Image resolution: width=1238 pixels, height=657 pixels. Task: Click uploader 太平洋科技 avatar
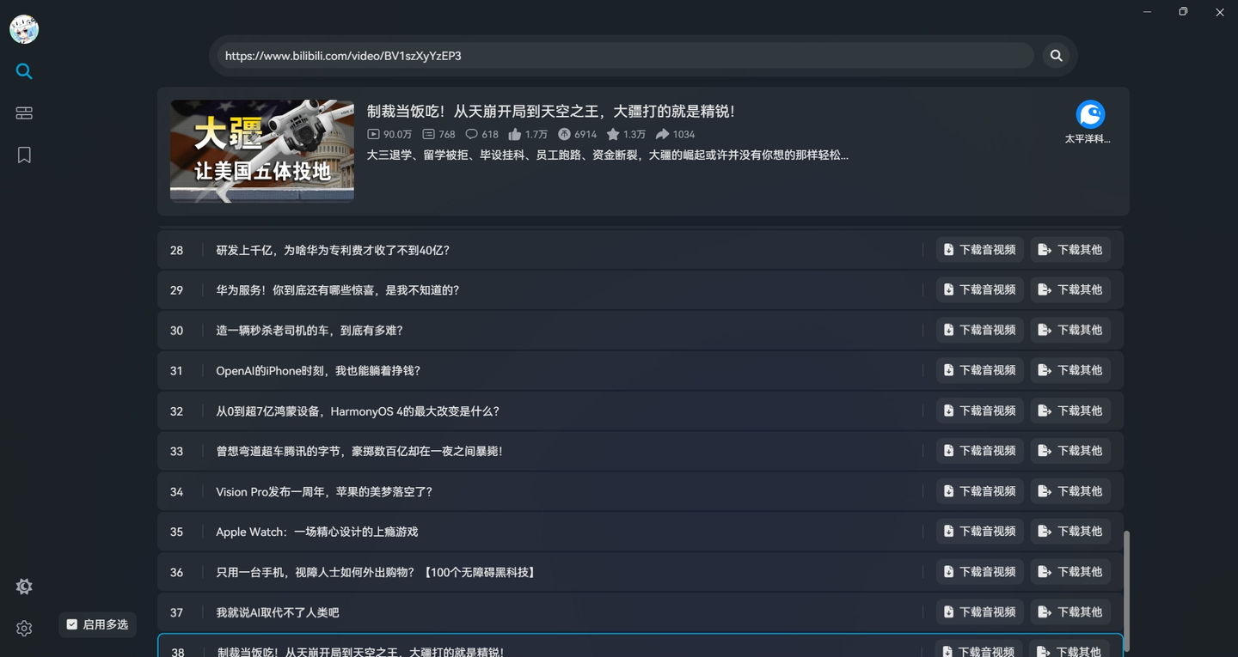[1090, 114]
